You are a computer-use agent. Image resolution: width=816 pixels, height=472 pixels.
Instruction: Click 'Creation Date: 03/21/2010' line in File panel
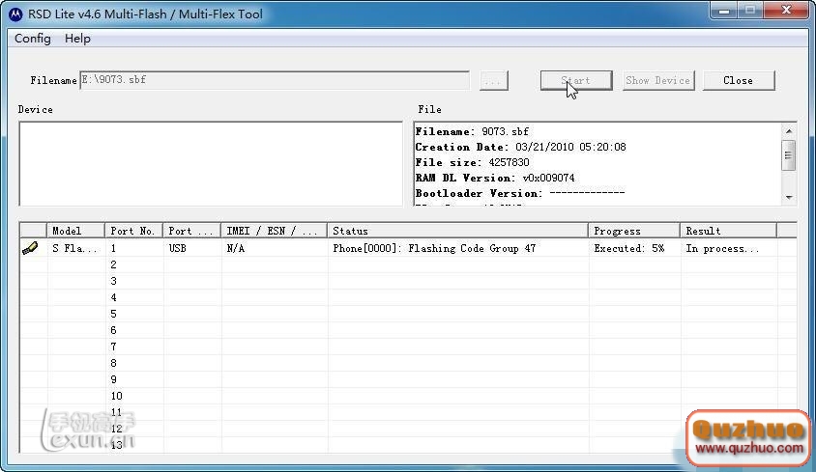(520, 147)
